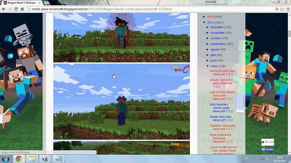The width and height of the screenshot is (291, 163).
Task: Click the address bar URL field
Action: coord(150,9)
